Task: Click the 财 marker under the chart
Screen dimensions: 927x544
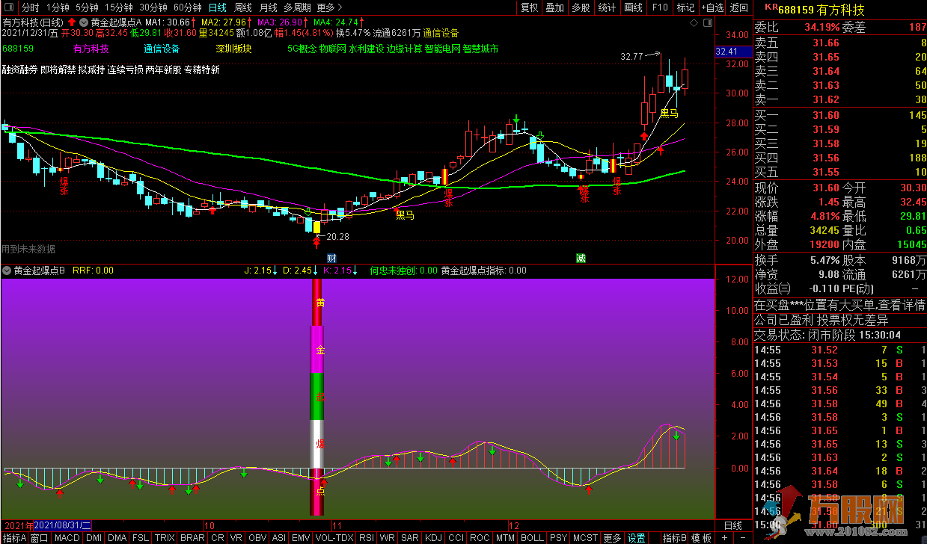Action: point(331,259)
